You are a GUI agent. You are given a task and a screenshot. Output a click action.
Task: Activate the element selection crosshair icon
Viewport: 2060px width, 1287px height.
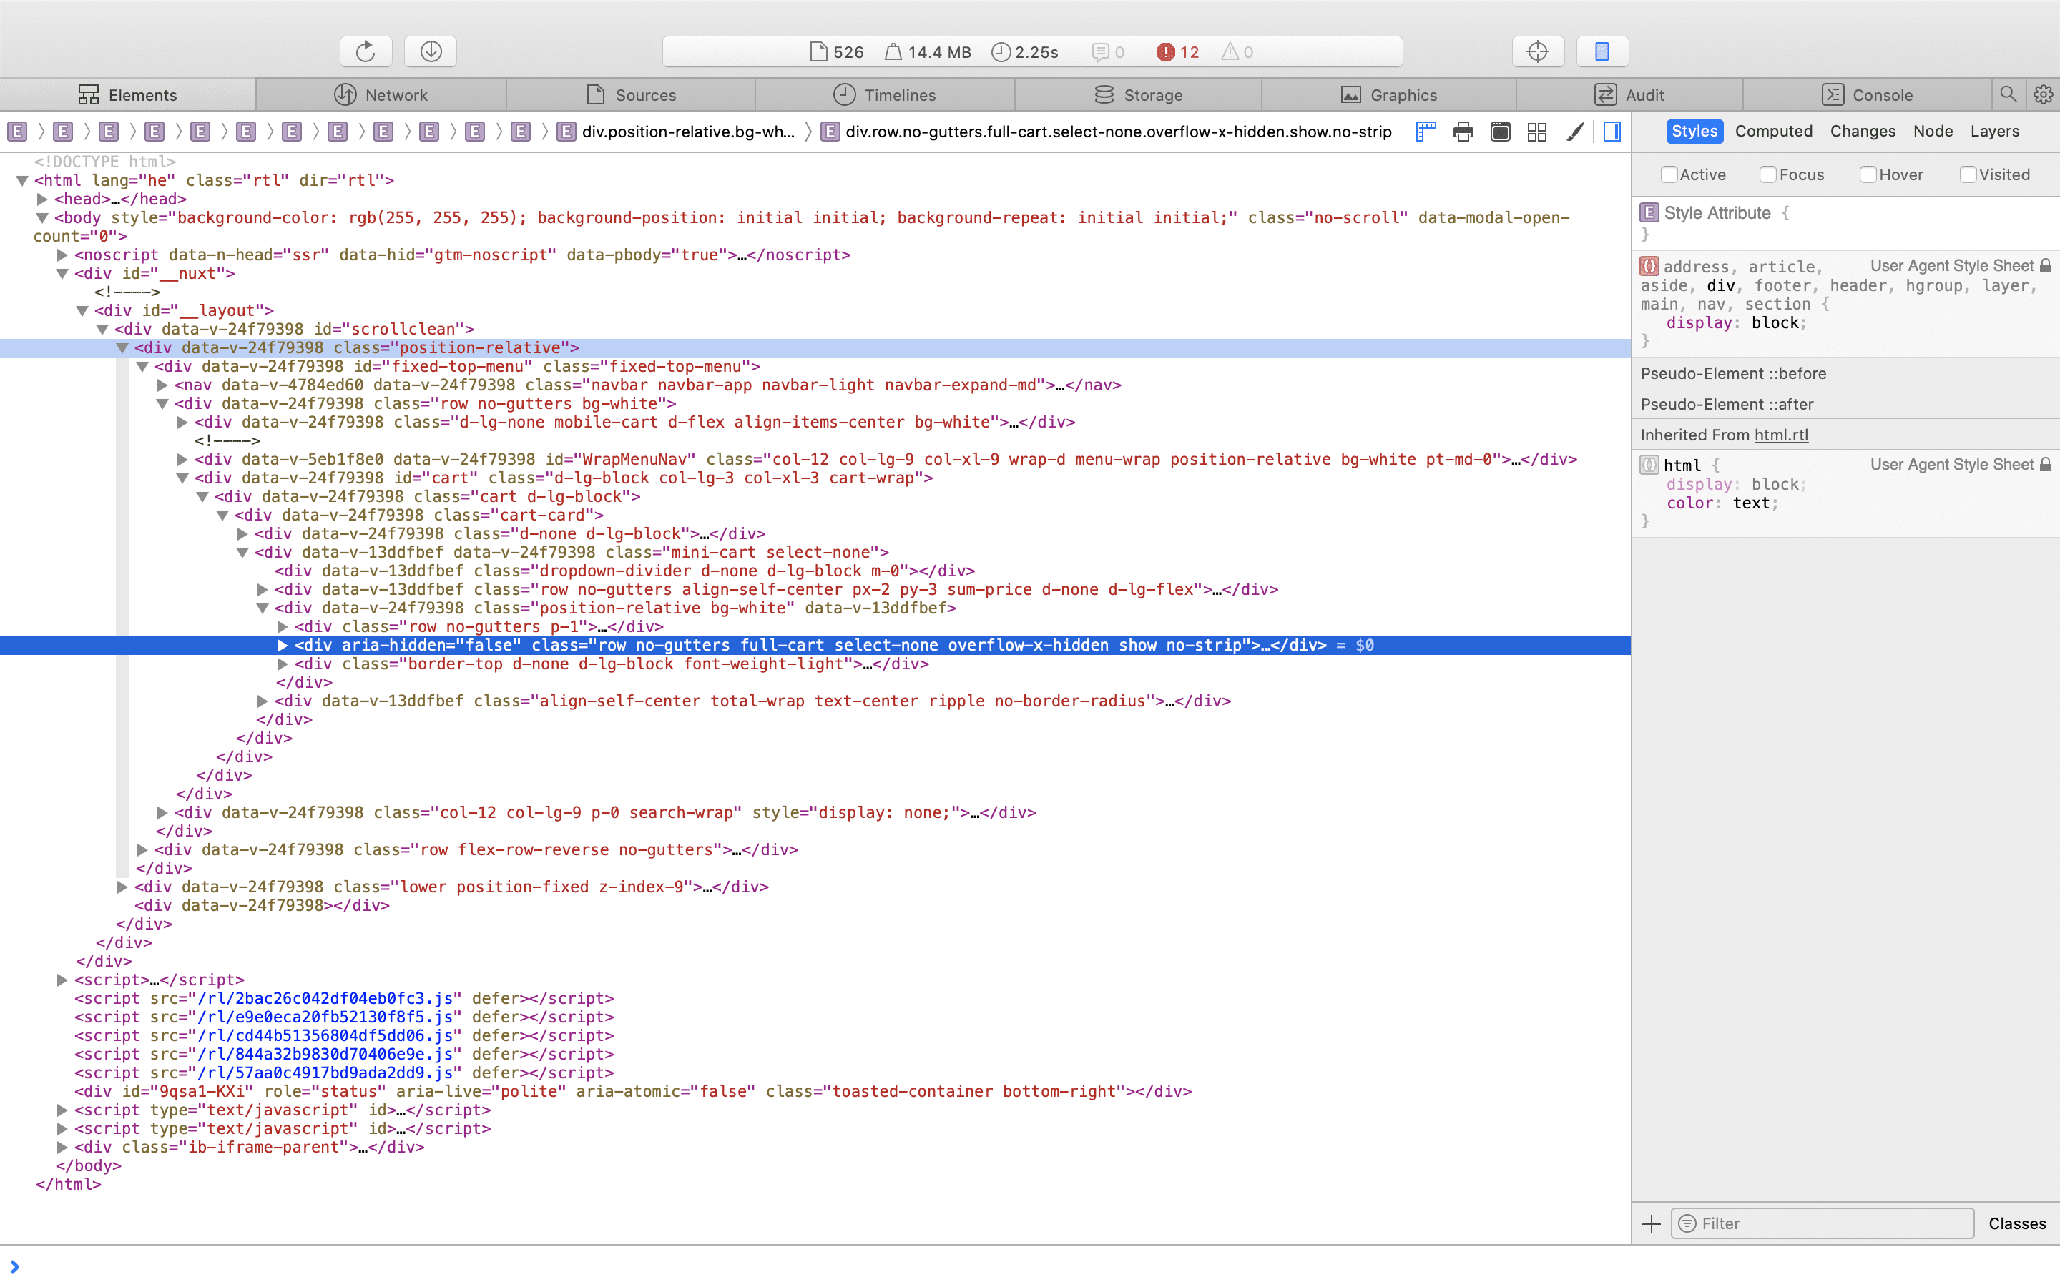click(1537, 51)
